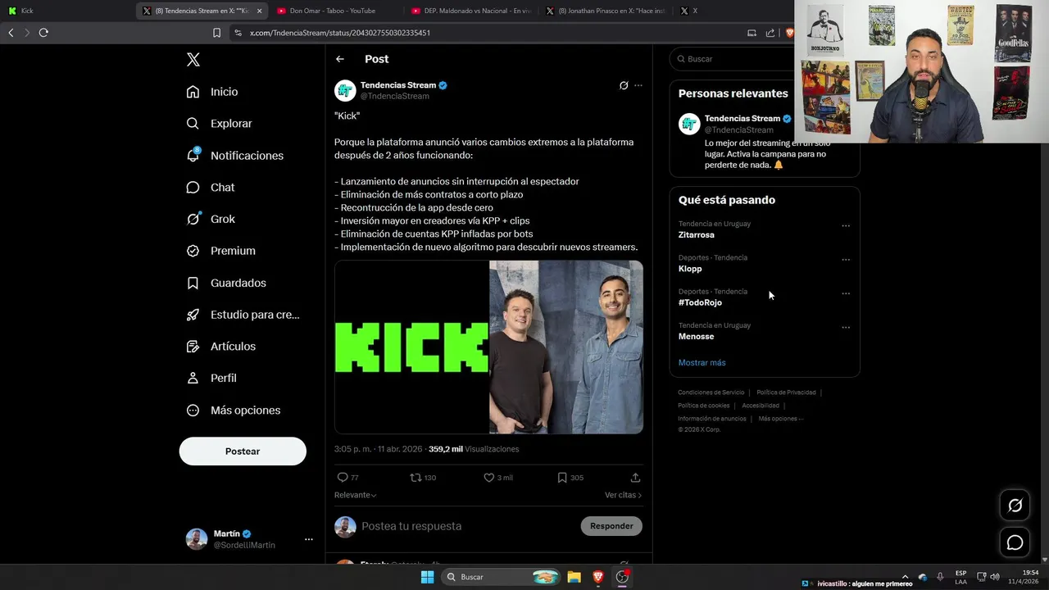Viewport: 1049px width, 590px height.
Task: Open the Explorar search page
Action: click(219, 124)
